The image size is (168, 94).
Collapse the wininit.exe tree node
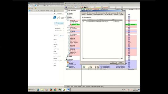[x=65, y=17]
